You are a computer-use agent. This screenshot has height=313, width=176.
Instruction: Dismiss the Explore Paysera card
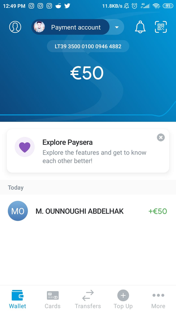[161, 137]
